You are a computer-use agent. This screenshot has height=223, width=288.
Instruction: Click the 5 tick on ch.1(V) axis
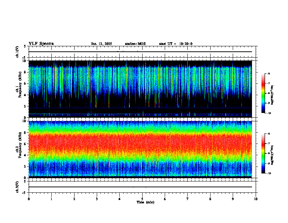click(x=25, y=46)
